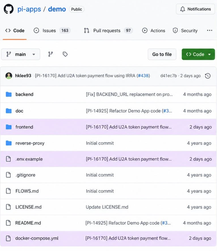The height and width of the screenshot is (251, 217).
Task: Click the Update LICENSE.md commit message
Action: coord(107,207)
